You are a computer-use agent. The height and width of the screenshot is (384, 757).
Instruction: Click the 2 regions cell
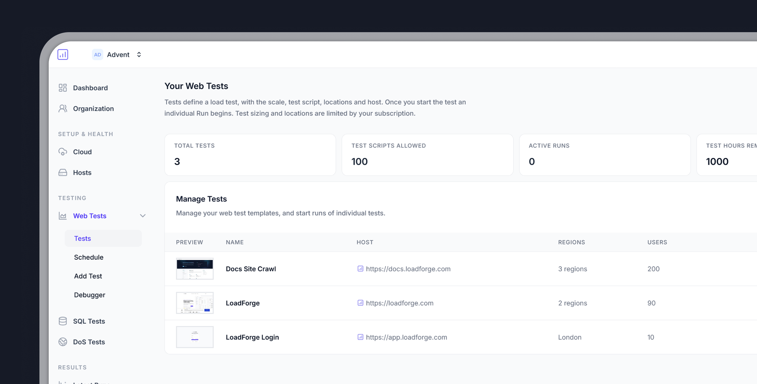pos(572,303)
